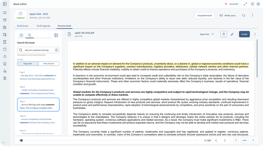Collapse the search side panel

coord(56,35)
